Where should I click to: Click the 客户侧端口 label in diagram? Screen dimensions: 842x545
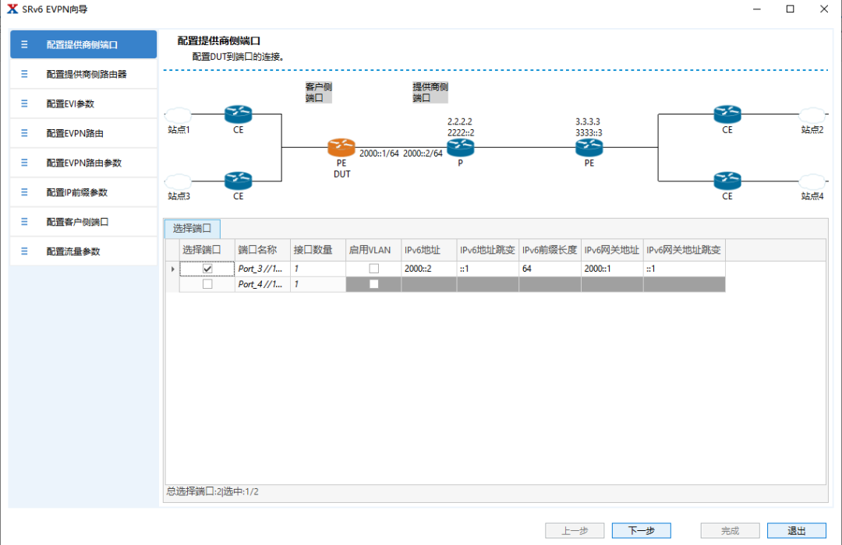(318, 93)
